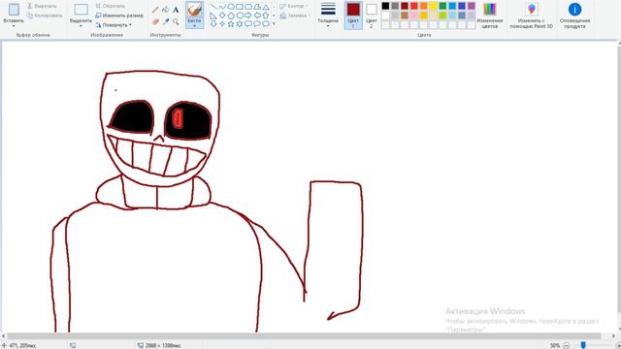Image resolution: width=621 pixels, height=349 pixels.
Task: Open the Paste (Вставить) dropdown arrow
Action: pos(14,26)
